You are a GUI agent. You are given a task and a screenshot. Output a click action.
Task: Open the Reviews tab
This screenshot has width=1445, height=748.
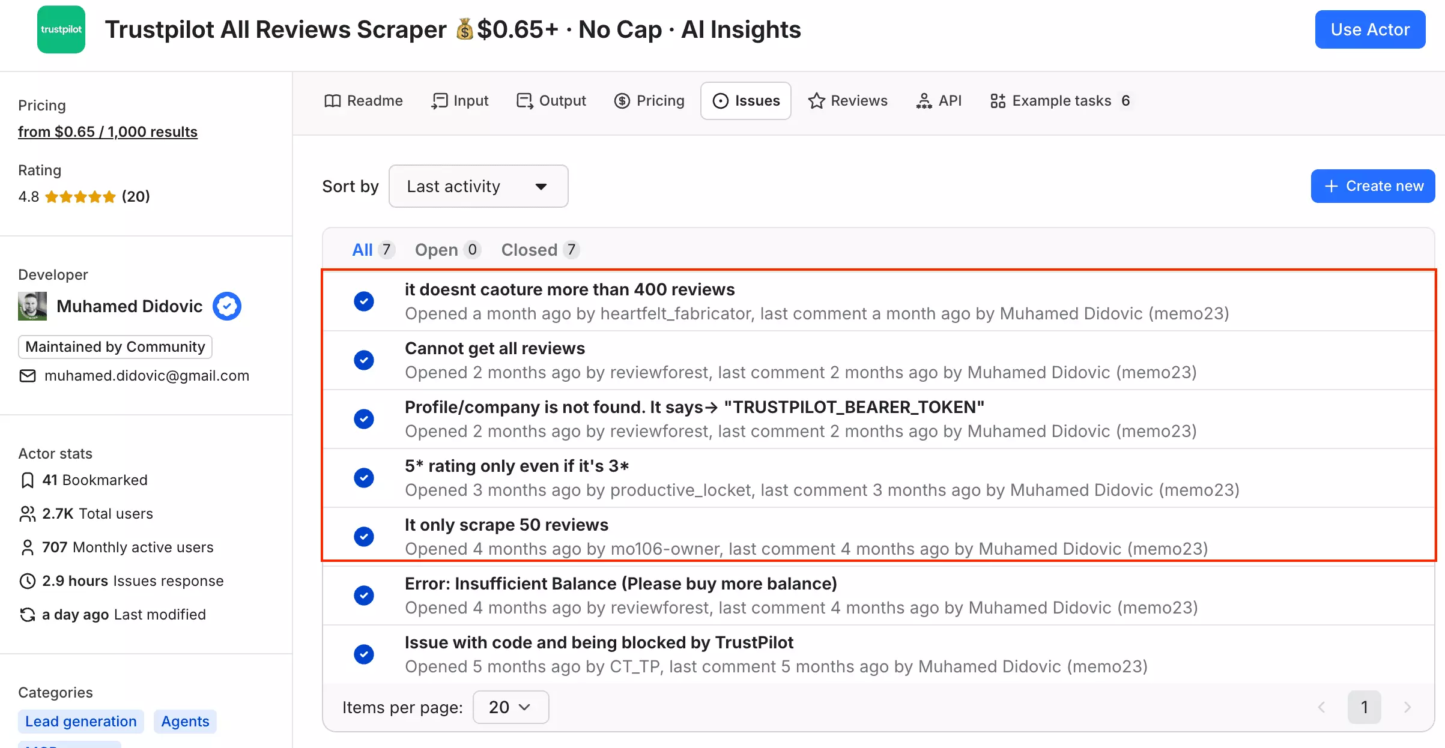point(848,100)
